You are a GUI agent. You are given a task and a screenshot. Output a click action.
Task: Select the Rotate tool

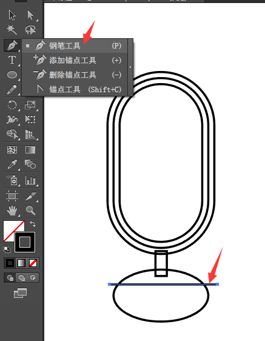[12, 105]
